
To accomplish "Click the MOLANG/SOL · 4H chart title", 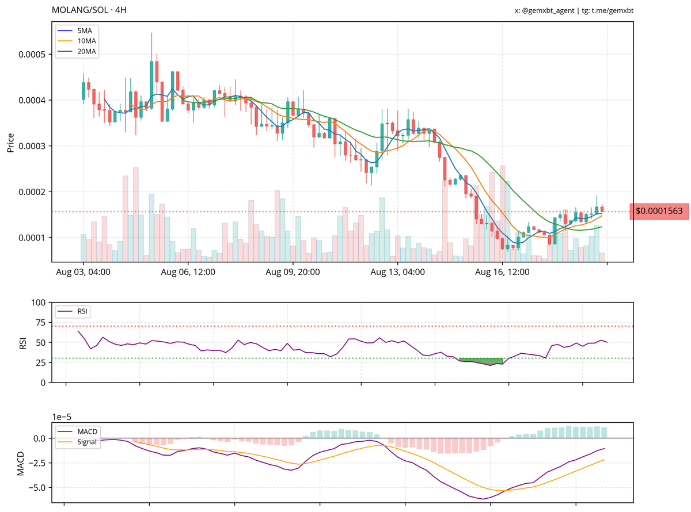I will tap(90, 9).
